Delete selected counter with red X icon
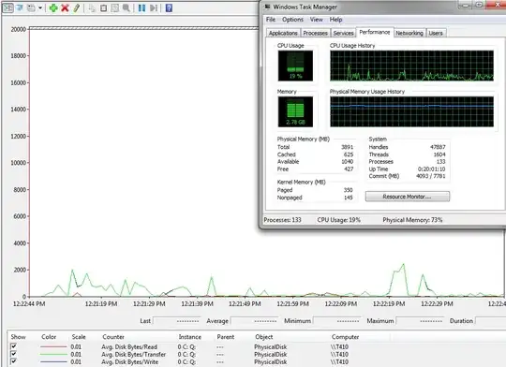The width and height of the screenshot is (506, 367). point(65,7)
